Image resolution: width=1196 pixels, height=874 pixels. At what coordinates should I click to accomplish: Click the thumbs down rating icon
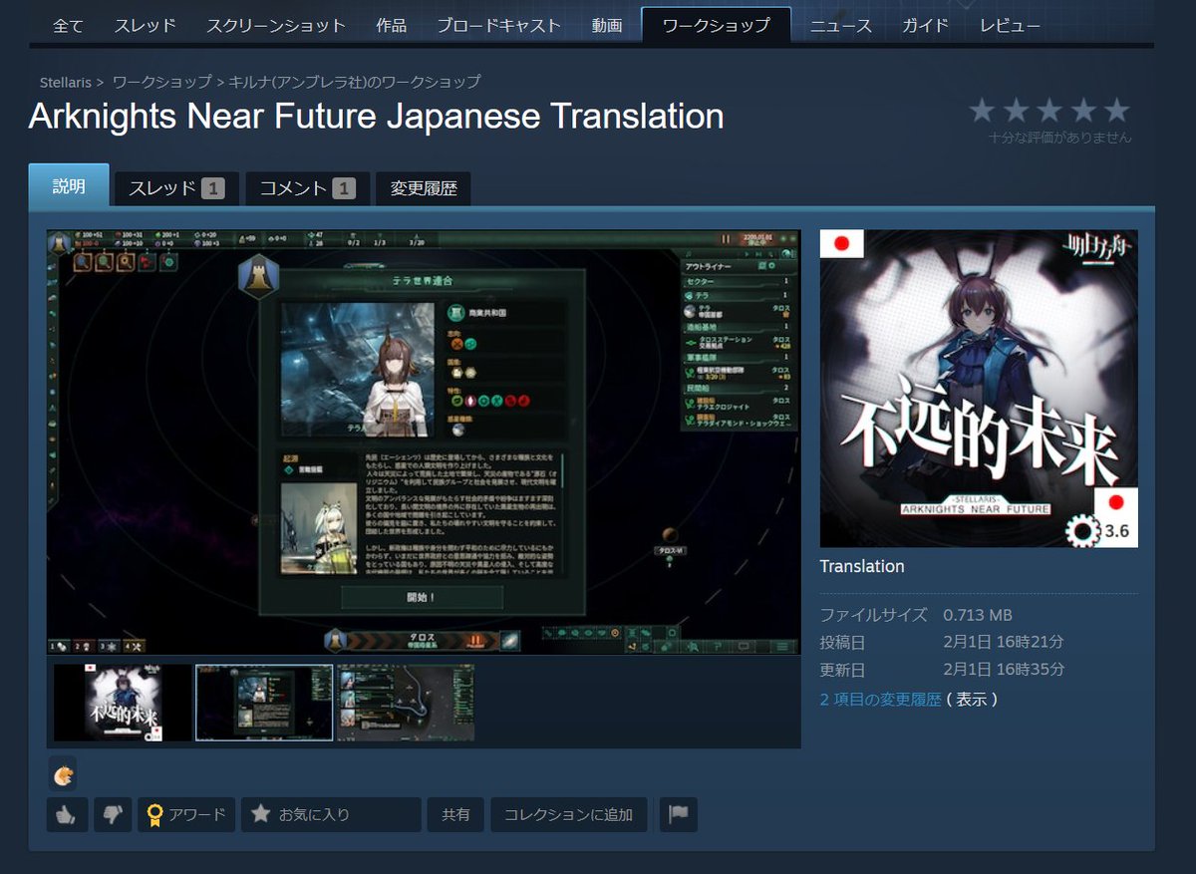(x=113, y=814)
